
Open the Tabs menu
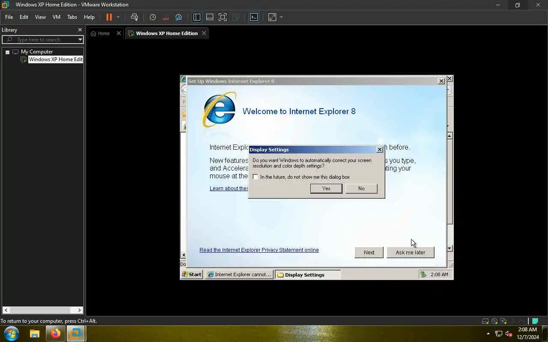(x=72, y=17)
